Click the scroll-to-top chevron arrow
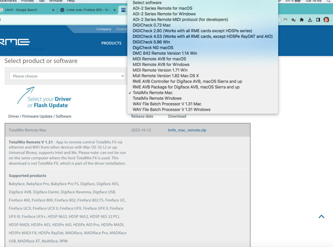The image size is (333, 247). point(321,216)
